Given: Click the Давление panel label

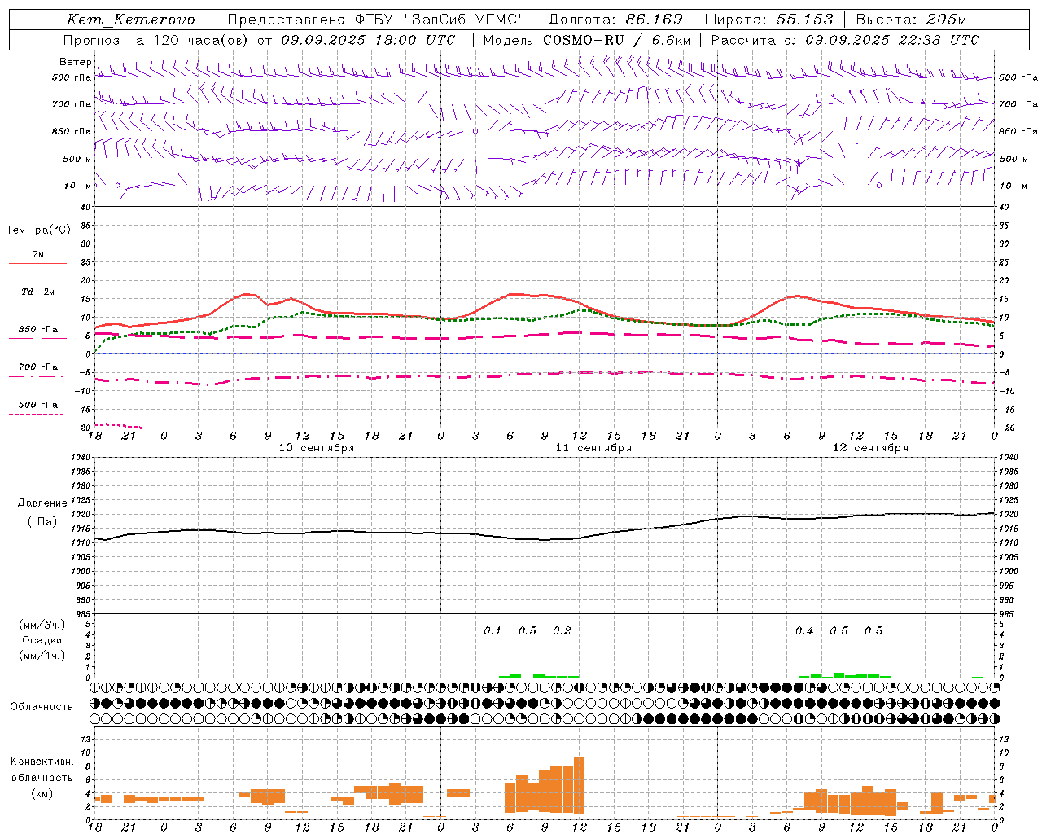Looking at the screenshot, I should 42,503.
